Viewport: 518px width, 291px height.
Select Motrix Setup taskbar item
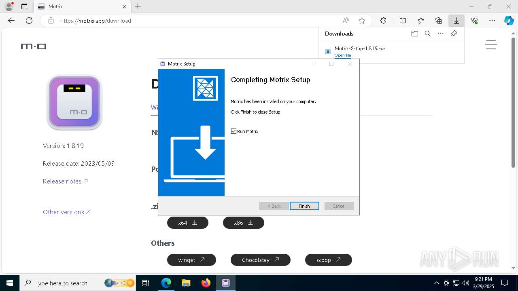(226, 283)
